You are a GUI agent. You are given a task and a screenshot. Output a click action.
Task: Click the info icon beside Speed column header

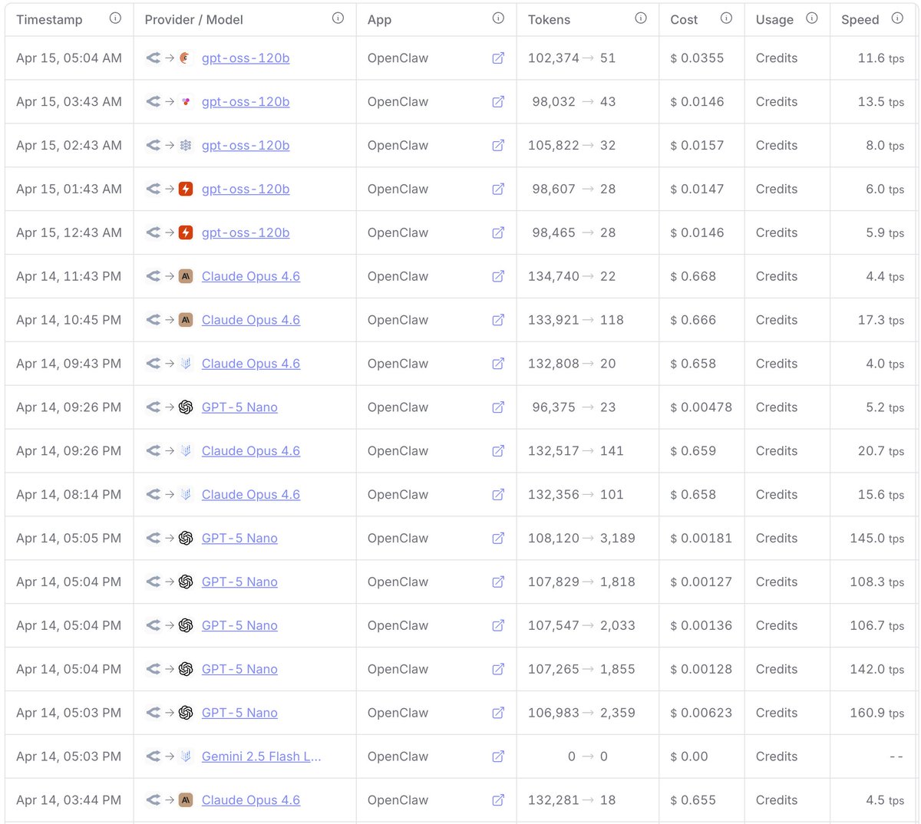(897, 18)
